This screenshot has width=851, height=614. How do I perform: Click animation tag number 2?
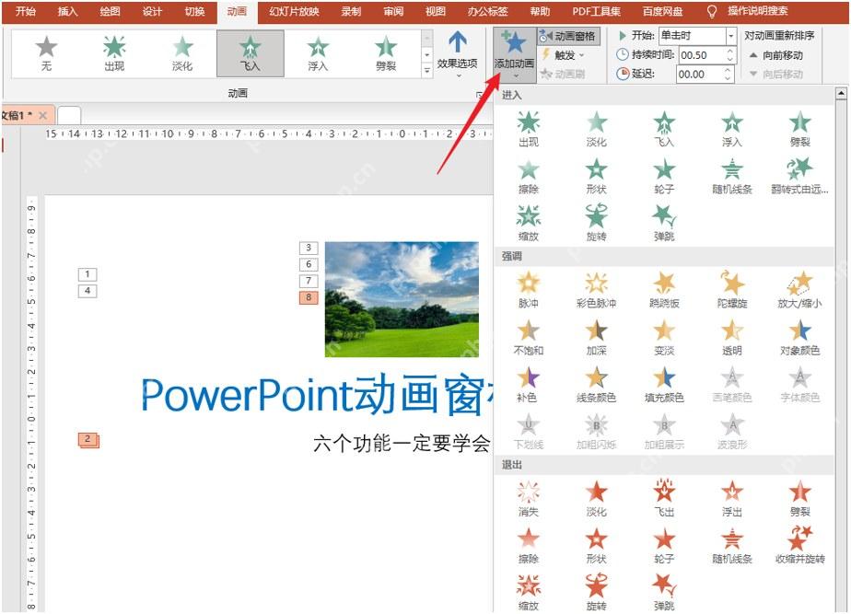87,440
